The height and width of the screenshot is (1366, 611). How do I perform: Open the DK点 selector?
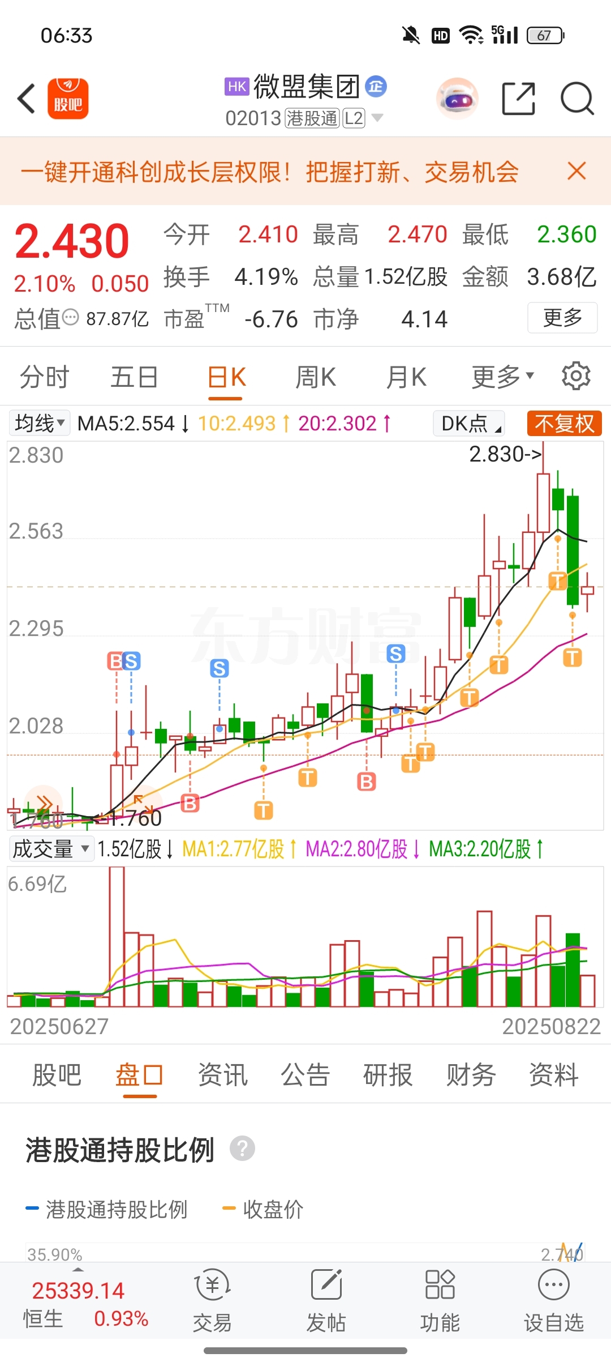click(469, 423)
